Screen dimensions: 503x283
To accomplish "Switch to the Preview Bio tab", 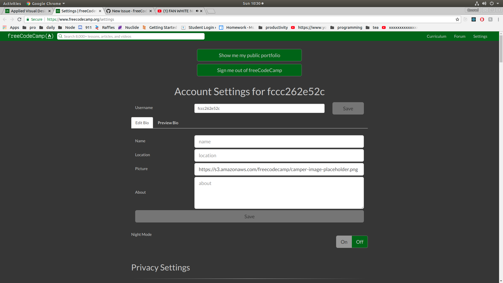I will [168, 123].
